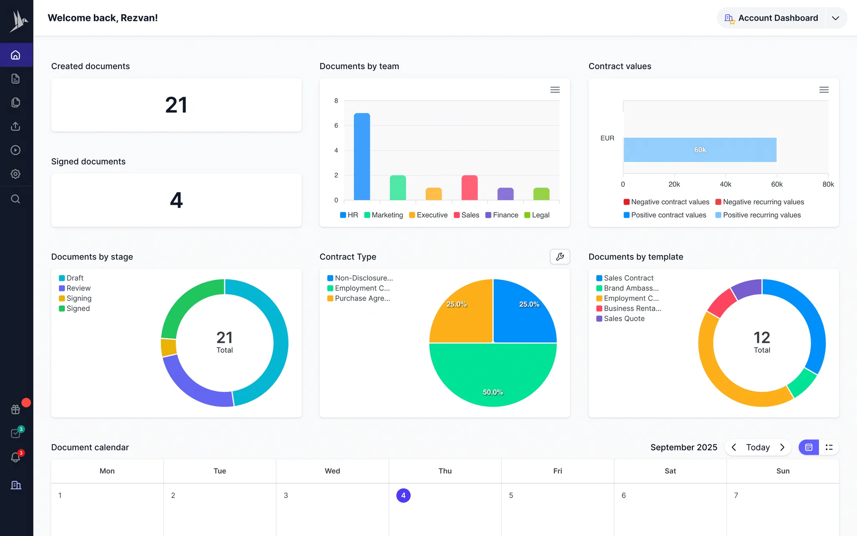Viewport: 857px width, 536px height.
Task: Toggle Positive recurring values legend item
Action: click(x=758, y=215)
